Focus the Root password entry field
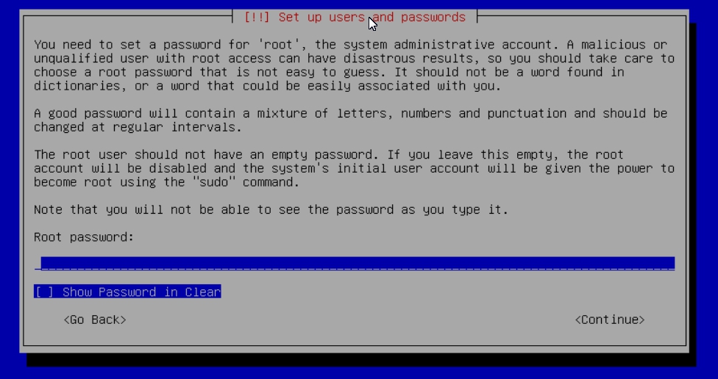Viewport: 718px width, 379px height. 355,264
